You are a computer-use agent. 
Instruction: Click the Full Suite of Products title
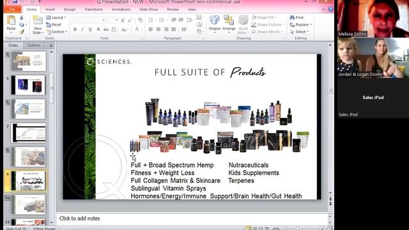(210, 72)
